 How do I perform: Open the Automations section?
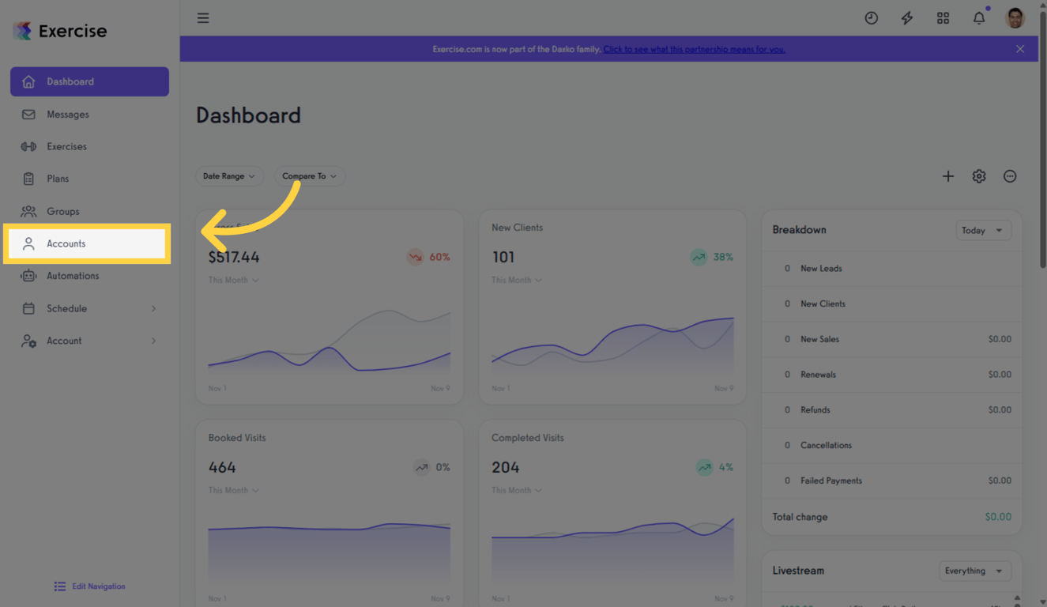click(76, 275)
